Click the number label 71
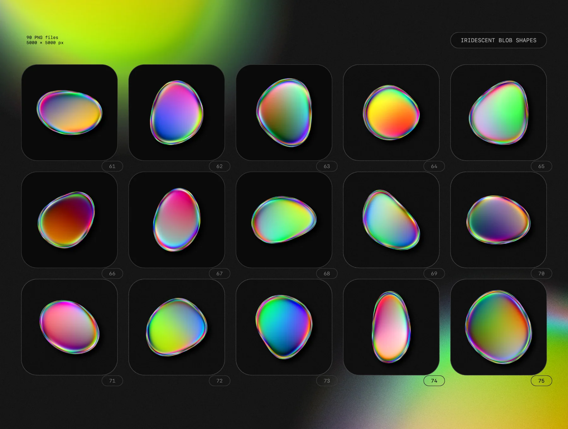Screen dimensions: 568x429 tap(112, 381)
